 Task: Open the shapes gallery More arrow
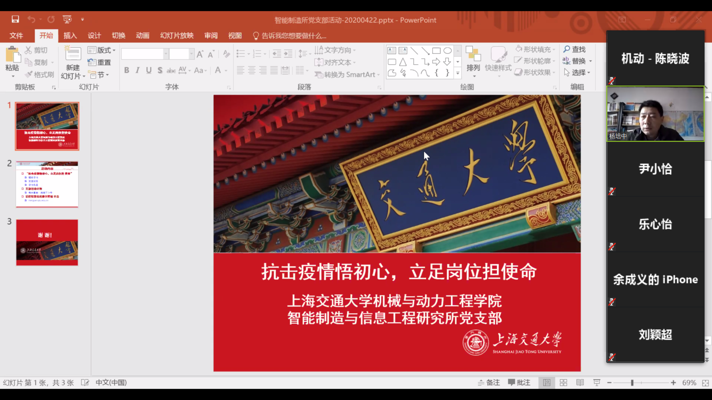pos(458,73)
